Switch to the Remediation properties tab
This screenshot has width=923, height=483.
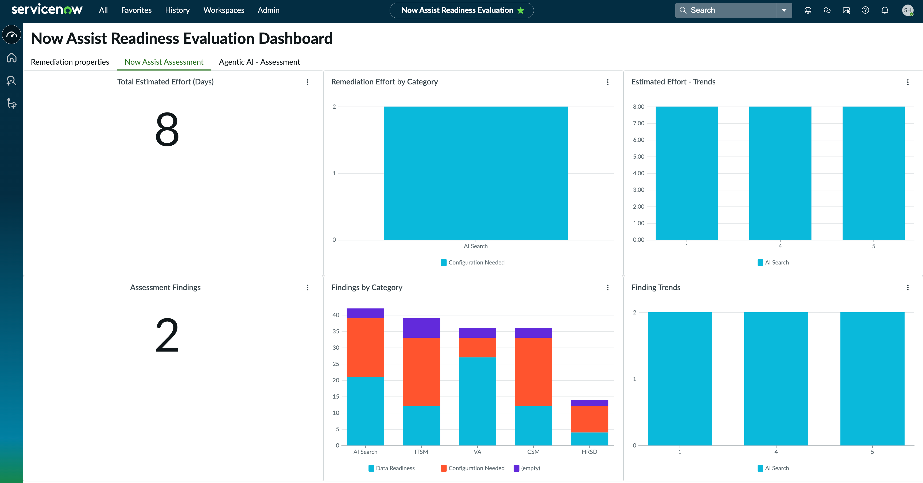(x=70, y=62)
